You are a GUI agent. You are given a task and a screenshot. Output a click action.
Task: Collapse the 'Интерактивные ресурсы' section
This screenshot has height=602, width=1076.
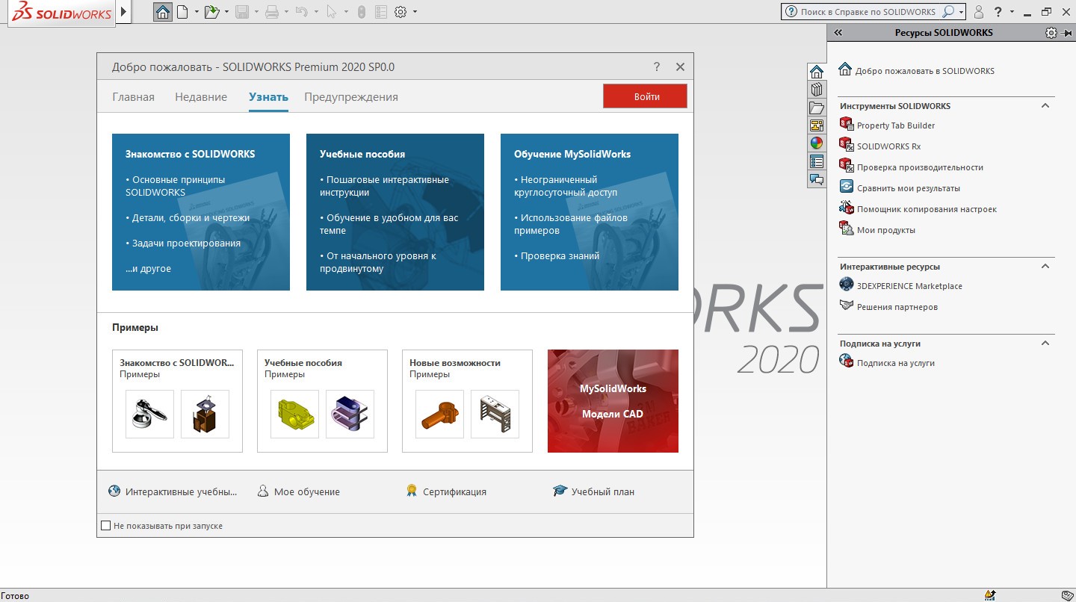tap(1045, 267)
